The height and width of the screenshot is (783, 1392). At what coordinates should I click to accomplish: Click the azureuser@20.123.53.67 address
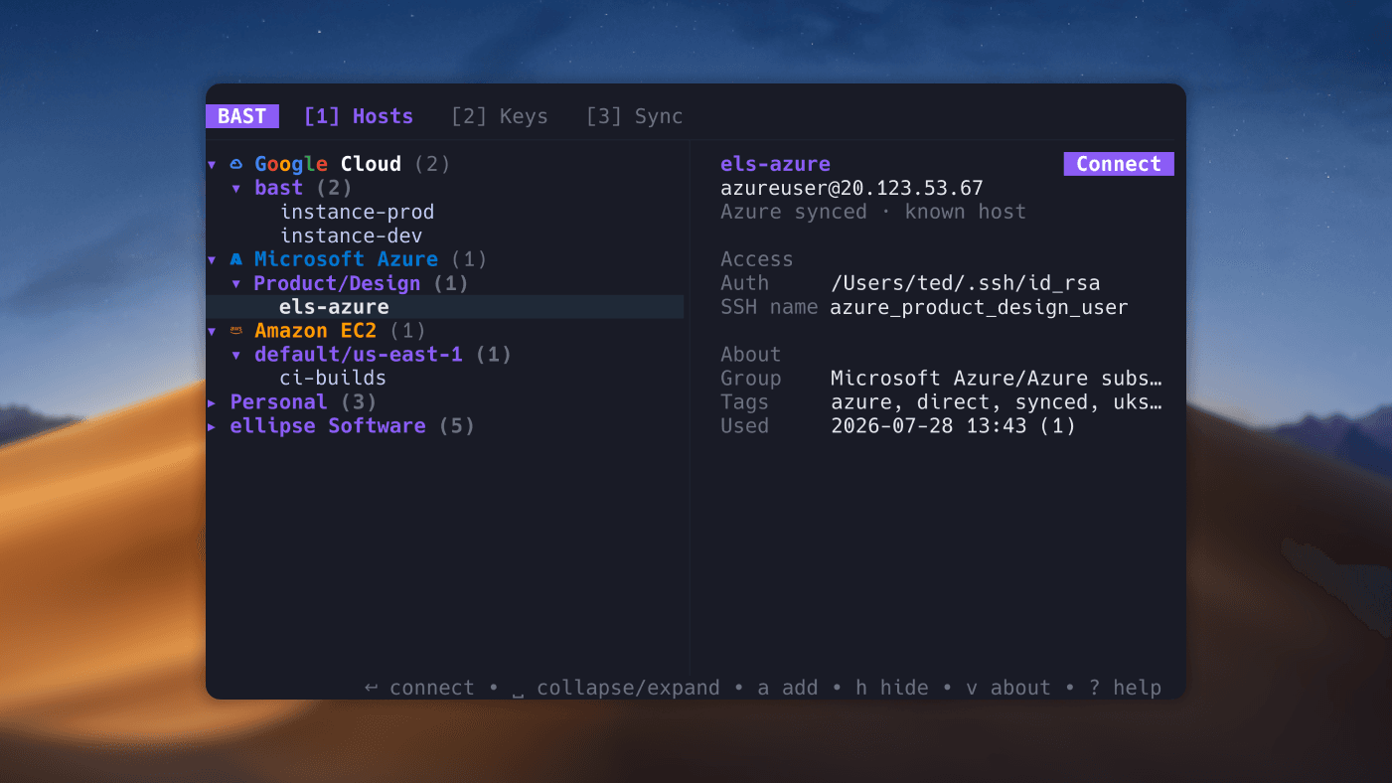click(851, 188)
